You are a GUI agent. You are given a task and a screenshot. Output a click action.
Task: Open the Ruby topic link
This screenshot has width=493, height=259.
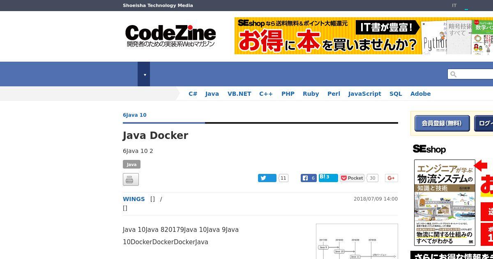(x=311, y=94)
